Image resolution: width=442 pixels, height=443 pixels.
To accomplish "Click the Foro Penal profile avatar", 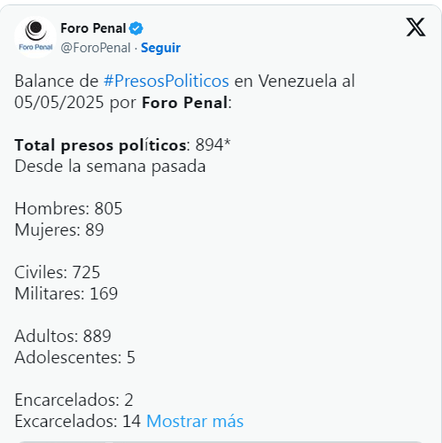I will pos(35,37).
